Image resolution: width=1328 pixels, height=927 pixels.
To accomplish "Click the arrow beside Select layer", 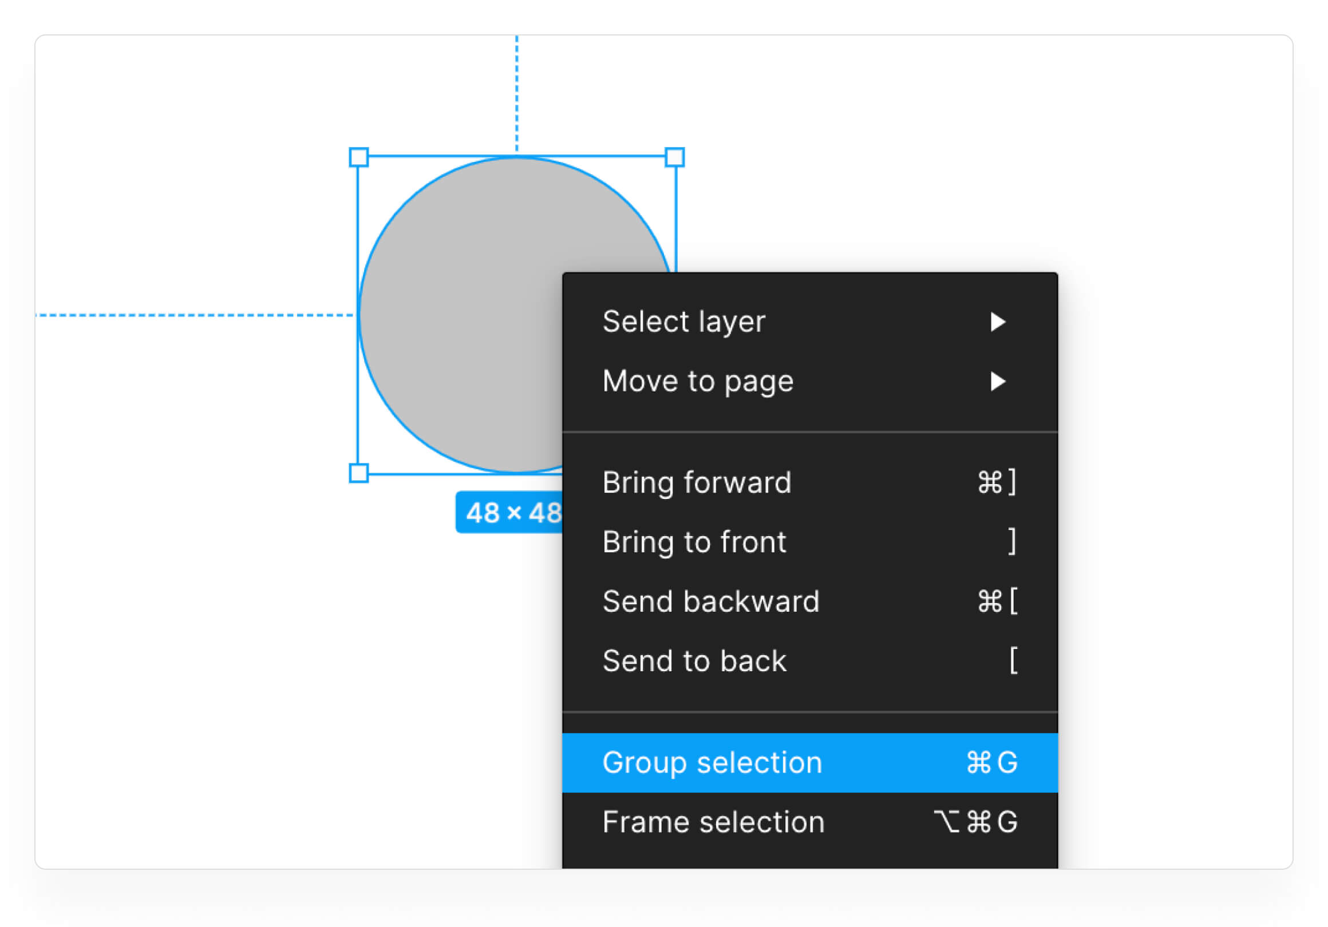I will [x=998, y=322].
